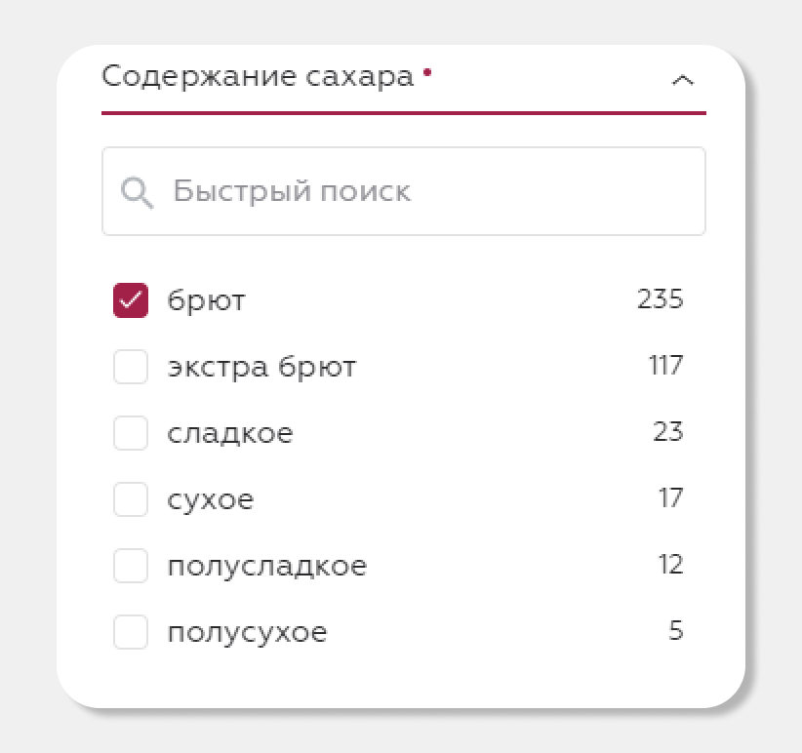Click the magnifying glass search icon
This screenshot has height=753, width=802.
[x=138, y=191]
